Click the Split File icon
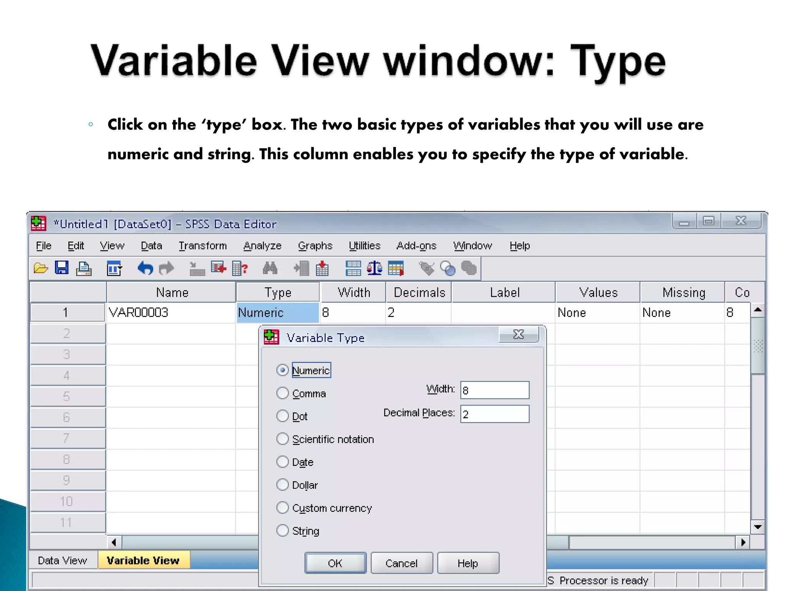The width and height of the screenshot is (788, 591). pyautogui.click(x=353, y=268)
